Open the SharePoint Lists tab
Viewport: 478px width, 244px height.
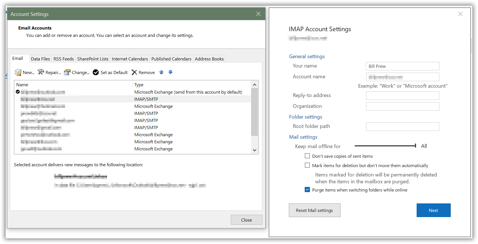tap(93, 59)
